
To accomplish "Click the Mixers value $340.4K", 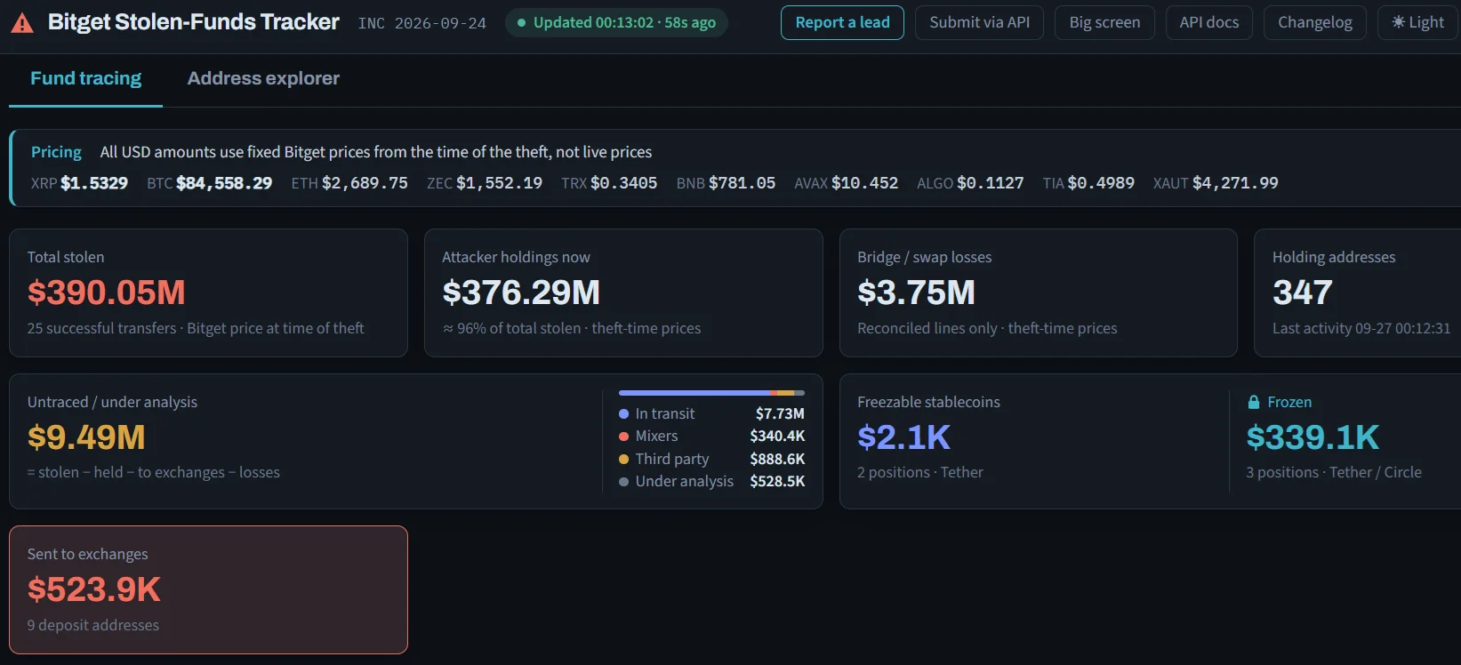I will (x=777, y=436).
